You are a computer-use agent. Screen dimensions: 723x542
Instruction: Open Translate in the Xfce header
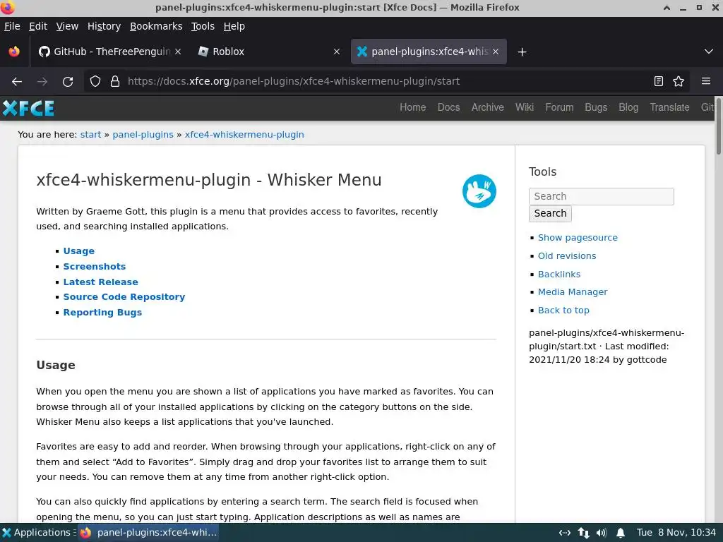[669, 107]
